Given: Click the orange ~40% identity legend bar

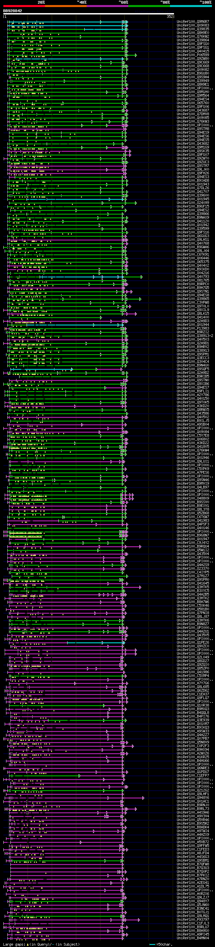Looking at the screenshot, I should tap(66, 6).
